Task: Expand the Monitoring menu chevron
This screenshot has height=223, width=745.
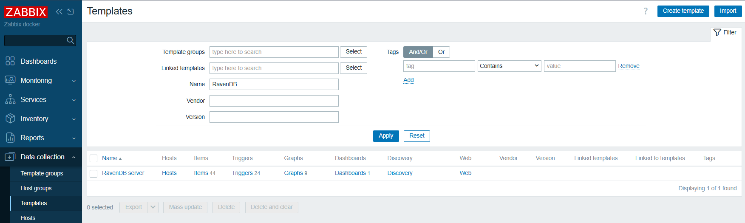Action: (74, 81)
